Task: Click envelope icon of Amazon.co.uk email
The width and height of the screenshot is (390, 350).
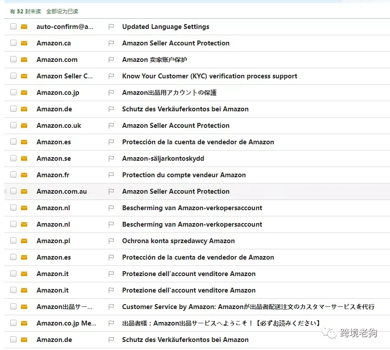Action: (24, 126)
